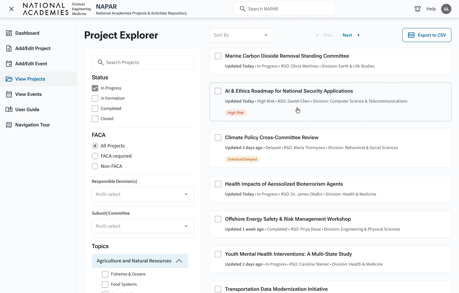The image size is (459, 293).
Task: Go to the Next page of projects
Action: 347,35
